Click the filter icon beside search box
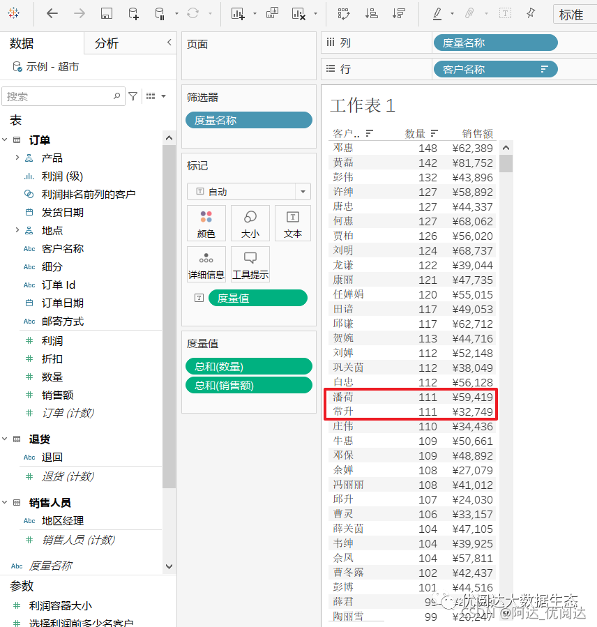Image resolution: width=597 pixels, height=627 pixels. pos(133,96)
